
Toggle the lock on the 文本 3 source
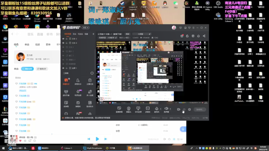(x=67, y=39)
